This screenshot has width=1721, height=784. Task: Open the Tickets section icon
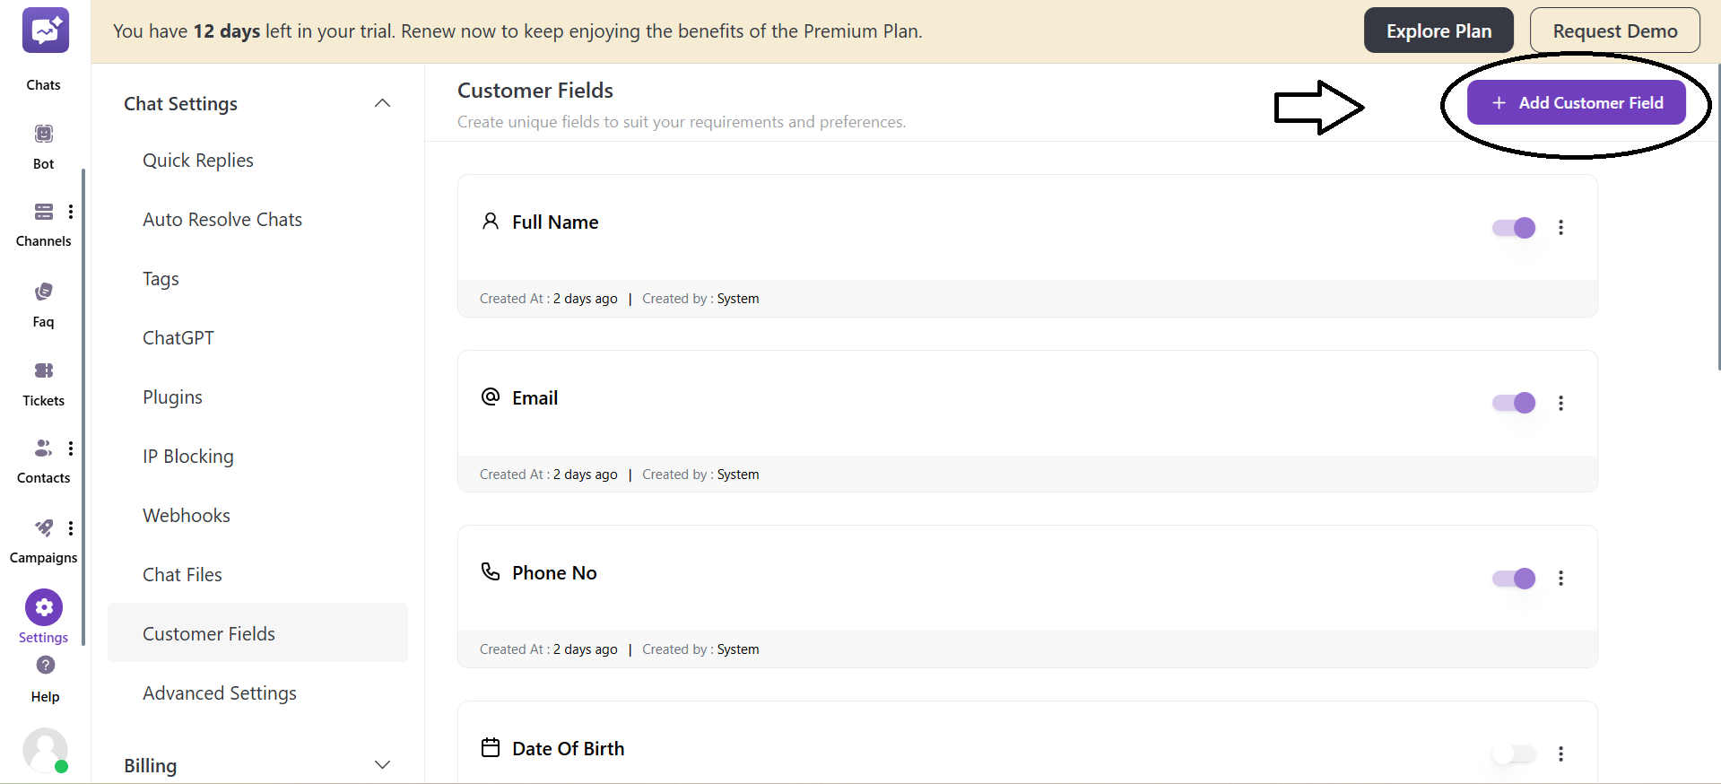pyautogui.click(x=43, y=370)
